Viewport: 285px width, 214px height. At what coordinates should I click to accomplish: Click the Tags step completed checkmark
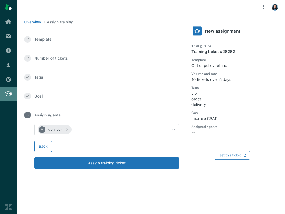pos(27,77)
